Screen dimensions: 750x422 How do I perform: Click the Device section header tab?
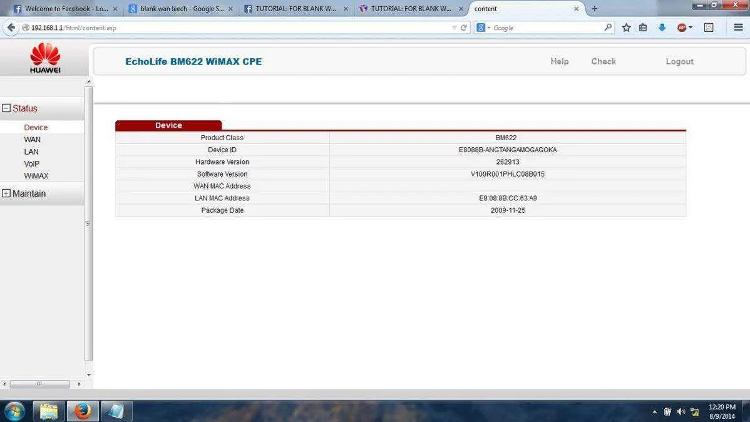[x=168, y=125]
